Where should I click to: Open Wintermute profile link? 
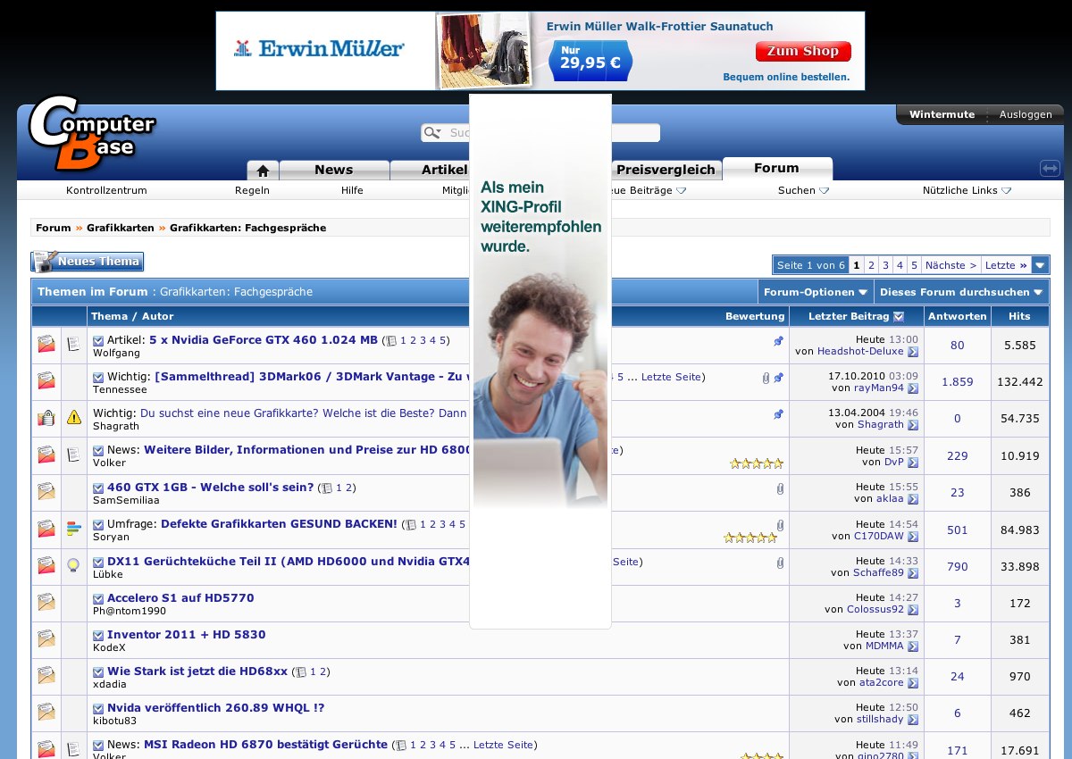pyautogui.click(x=942, y=114)
